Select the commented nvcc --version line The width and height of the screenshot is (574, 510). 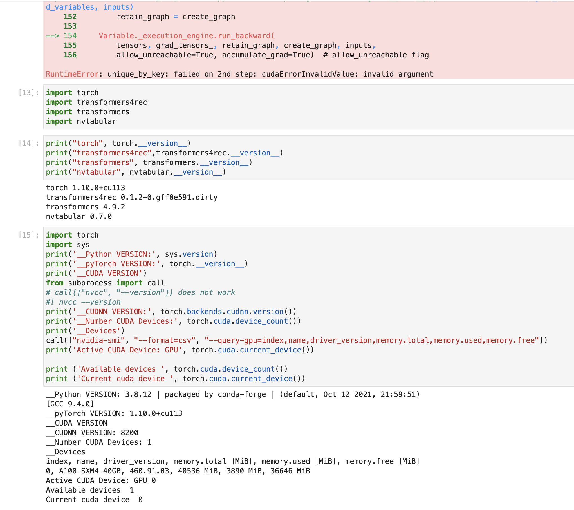[83, 302]
